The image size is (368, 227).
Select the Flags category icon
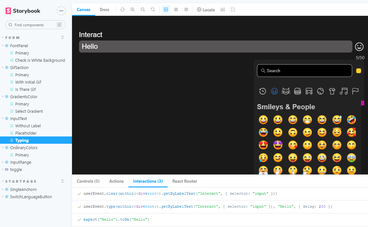coord(355,91)
